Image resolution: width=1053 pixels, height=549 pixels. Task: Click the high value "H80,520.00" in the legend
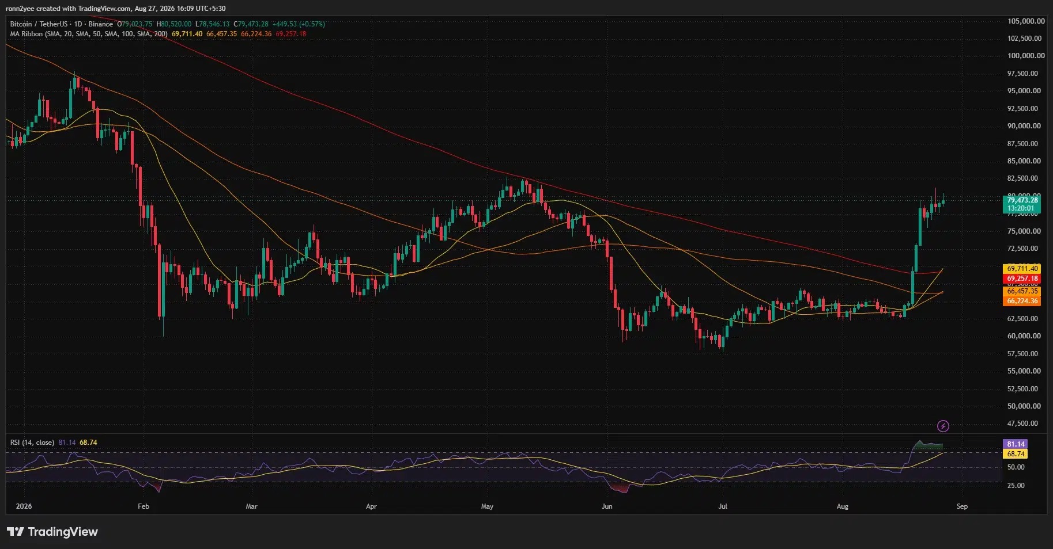174,24
